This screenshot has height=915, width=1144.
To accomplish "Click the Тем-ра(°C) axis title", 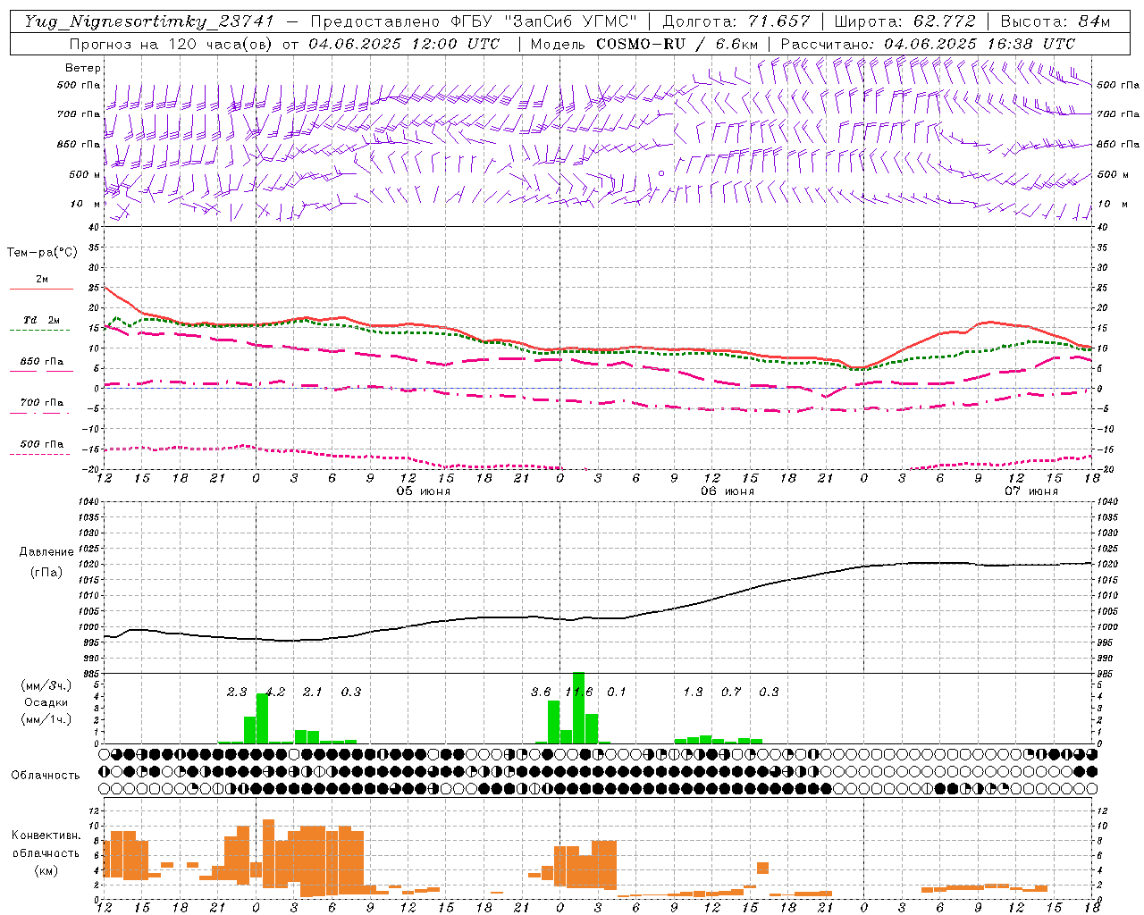I will [42, 253].
